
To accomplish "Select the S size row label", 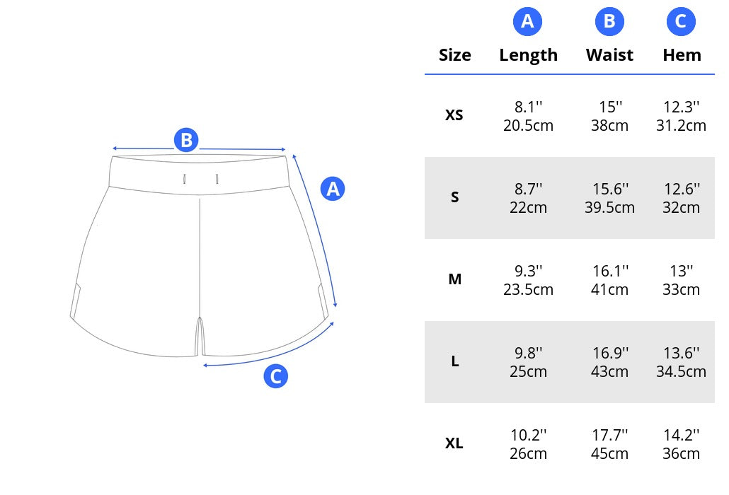I will coord(454,197).
